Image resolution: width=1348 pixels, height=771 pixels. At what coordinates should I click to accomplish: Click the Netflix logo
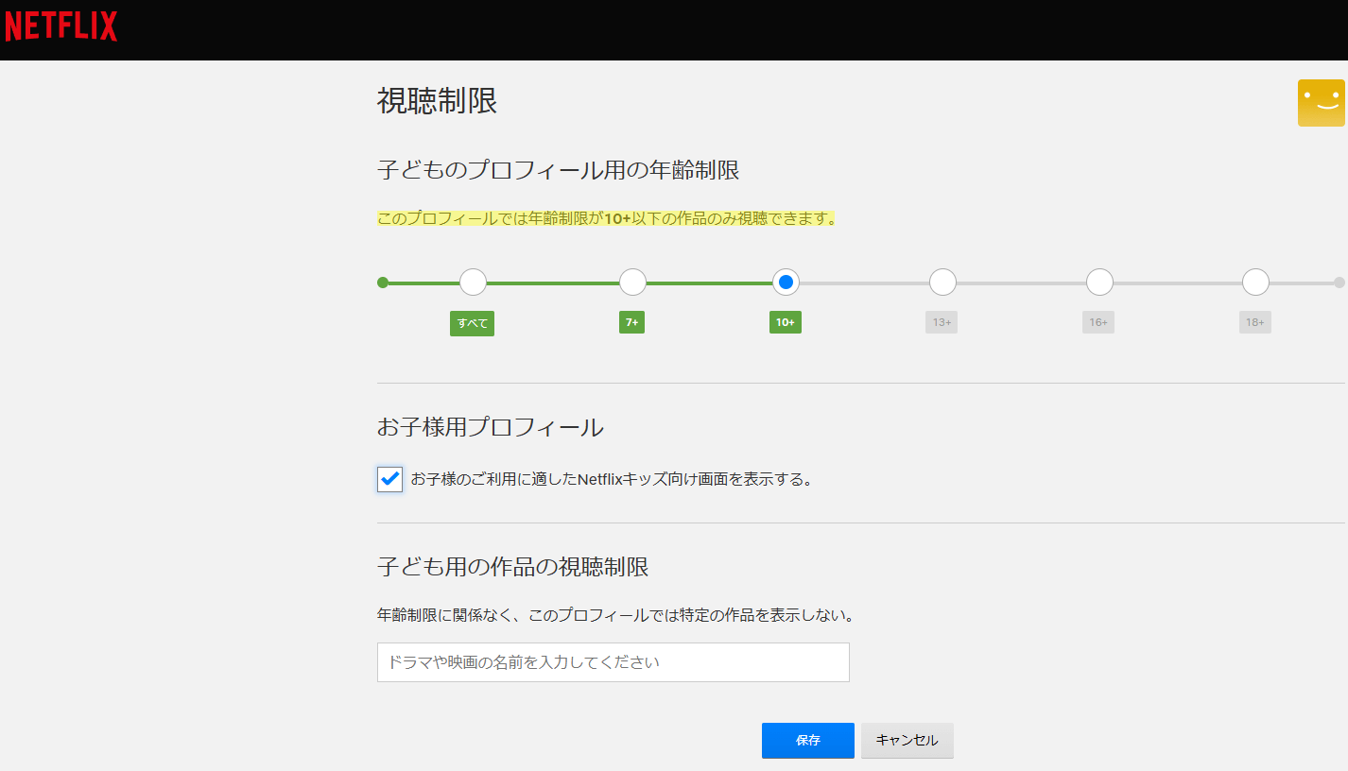point(61,26)
